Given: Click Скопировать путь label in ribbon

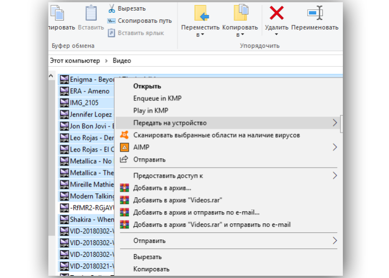Looking at the screenshot, I should [x=145, y=21].
